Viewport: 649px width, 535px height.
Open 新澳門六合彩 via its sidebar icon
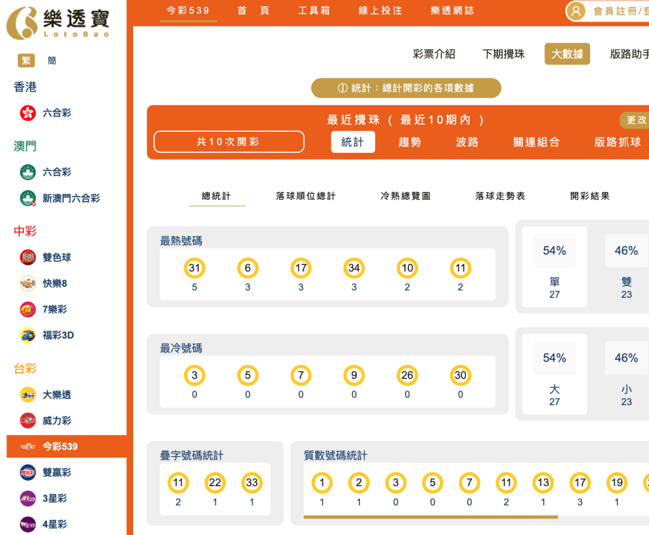(27, 197)
